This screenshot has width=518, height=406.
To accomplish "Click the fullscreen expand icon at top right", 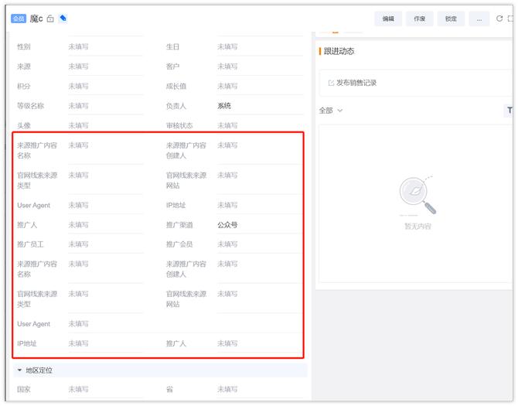I will tap(510, 19).
